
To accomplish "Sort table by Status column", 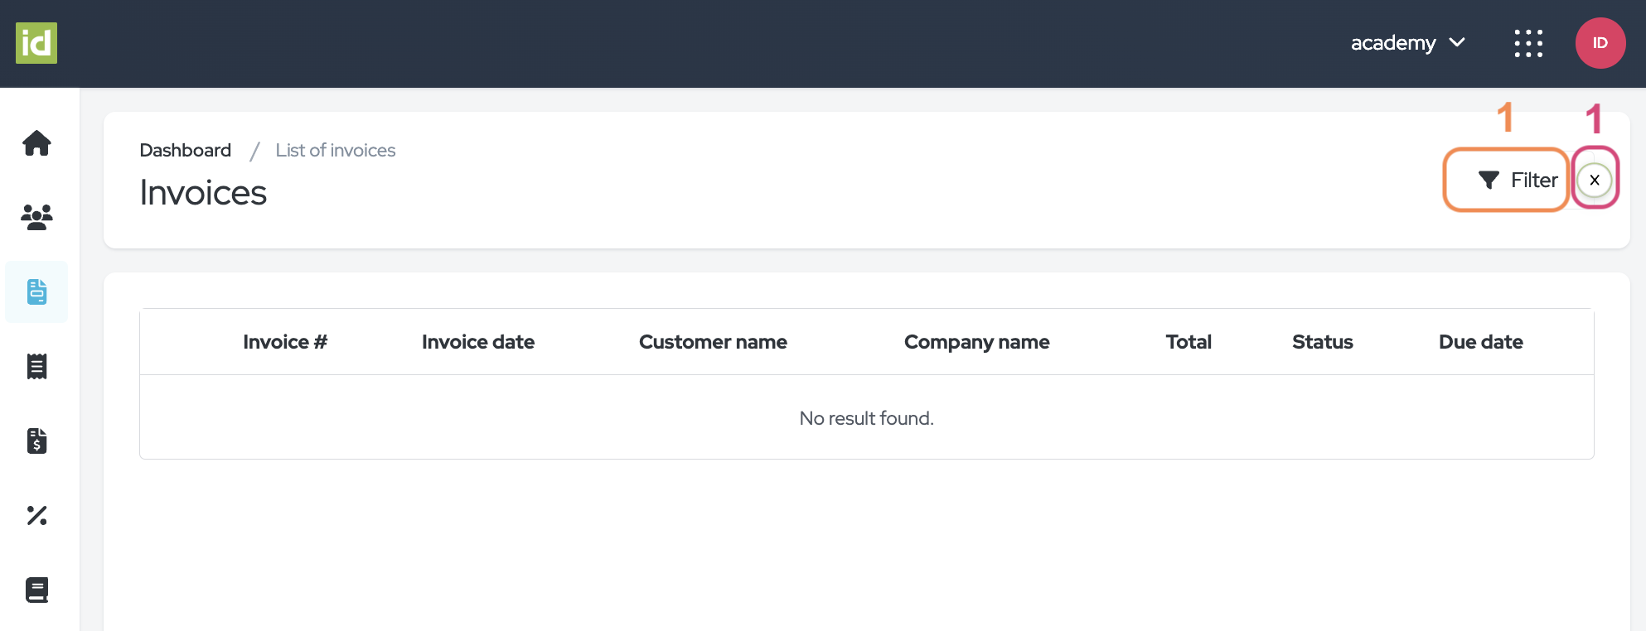I will click(x=1322, y=342).
